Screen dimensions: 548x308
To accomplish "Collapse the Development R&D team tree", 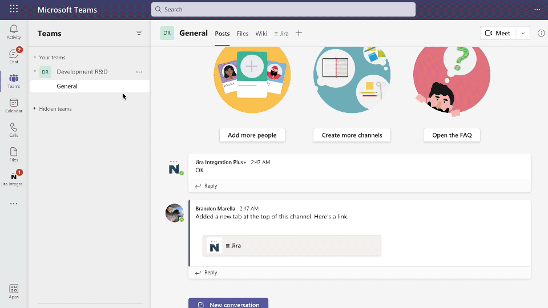I will pos(35,71).
